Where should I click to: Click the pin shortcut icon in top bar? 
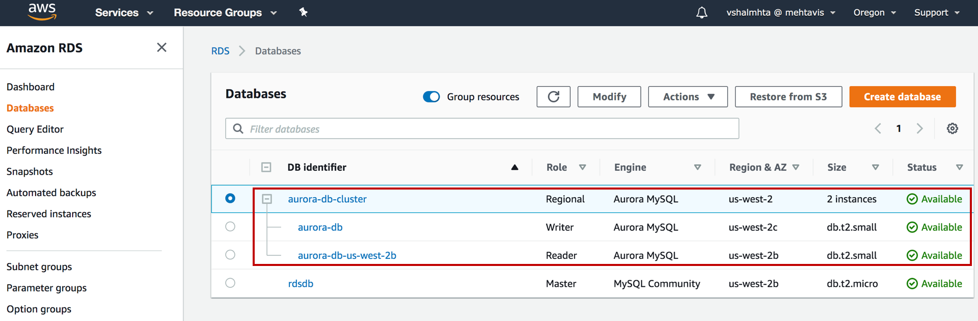[x=304, y=12]
